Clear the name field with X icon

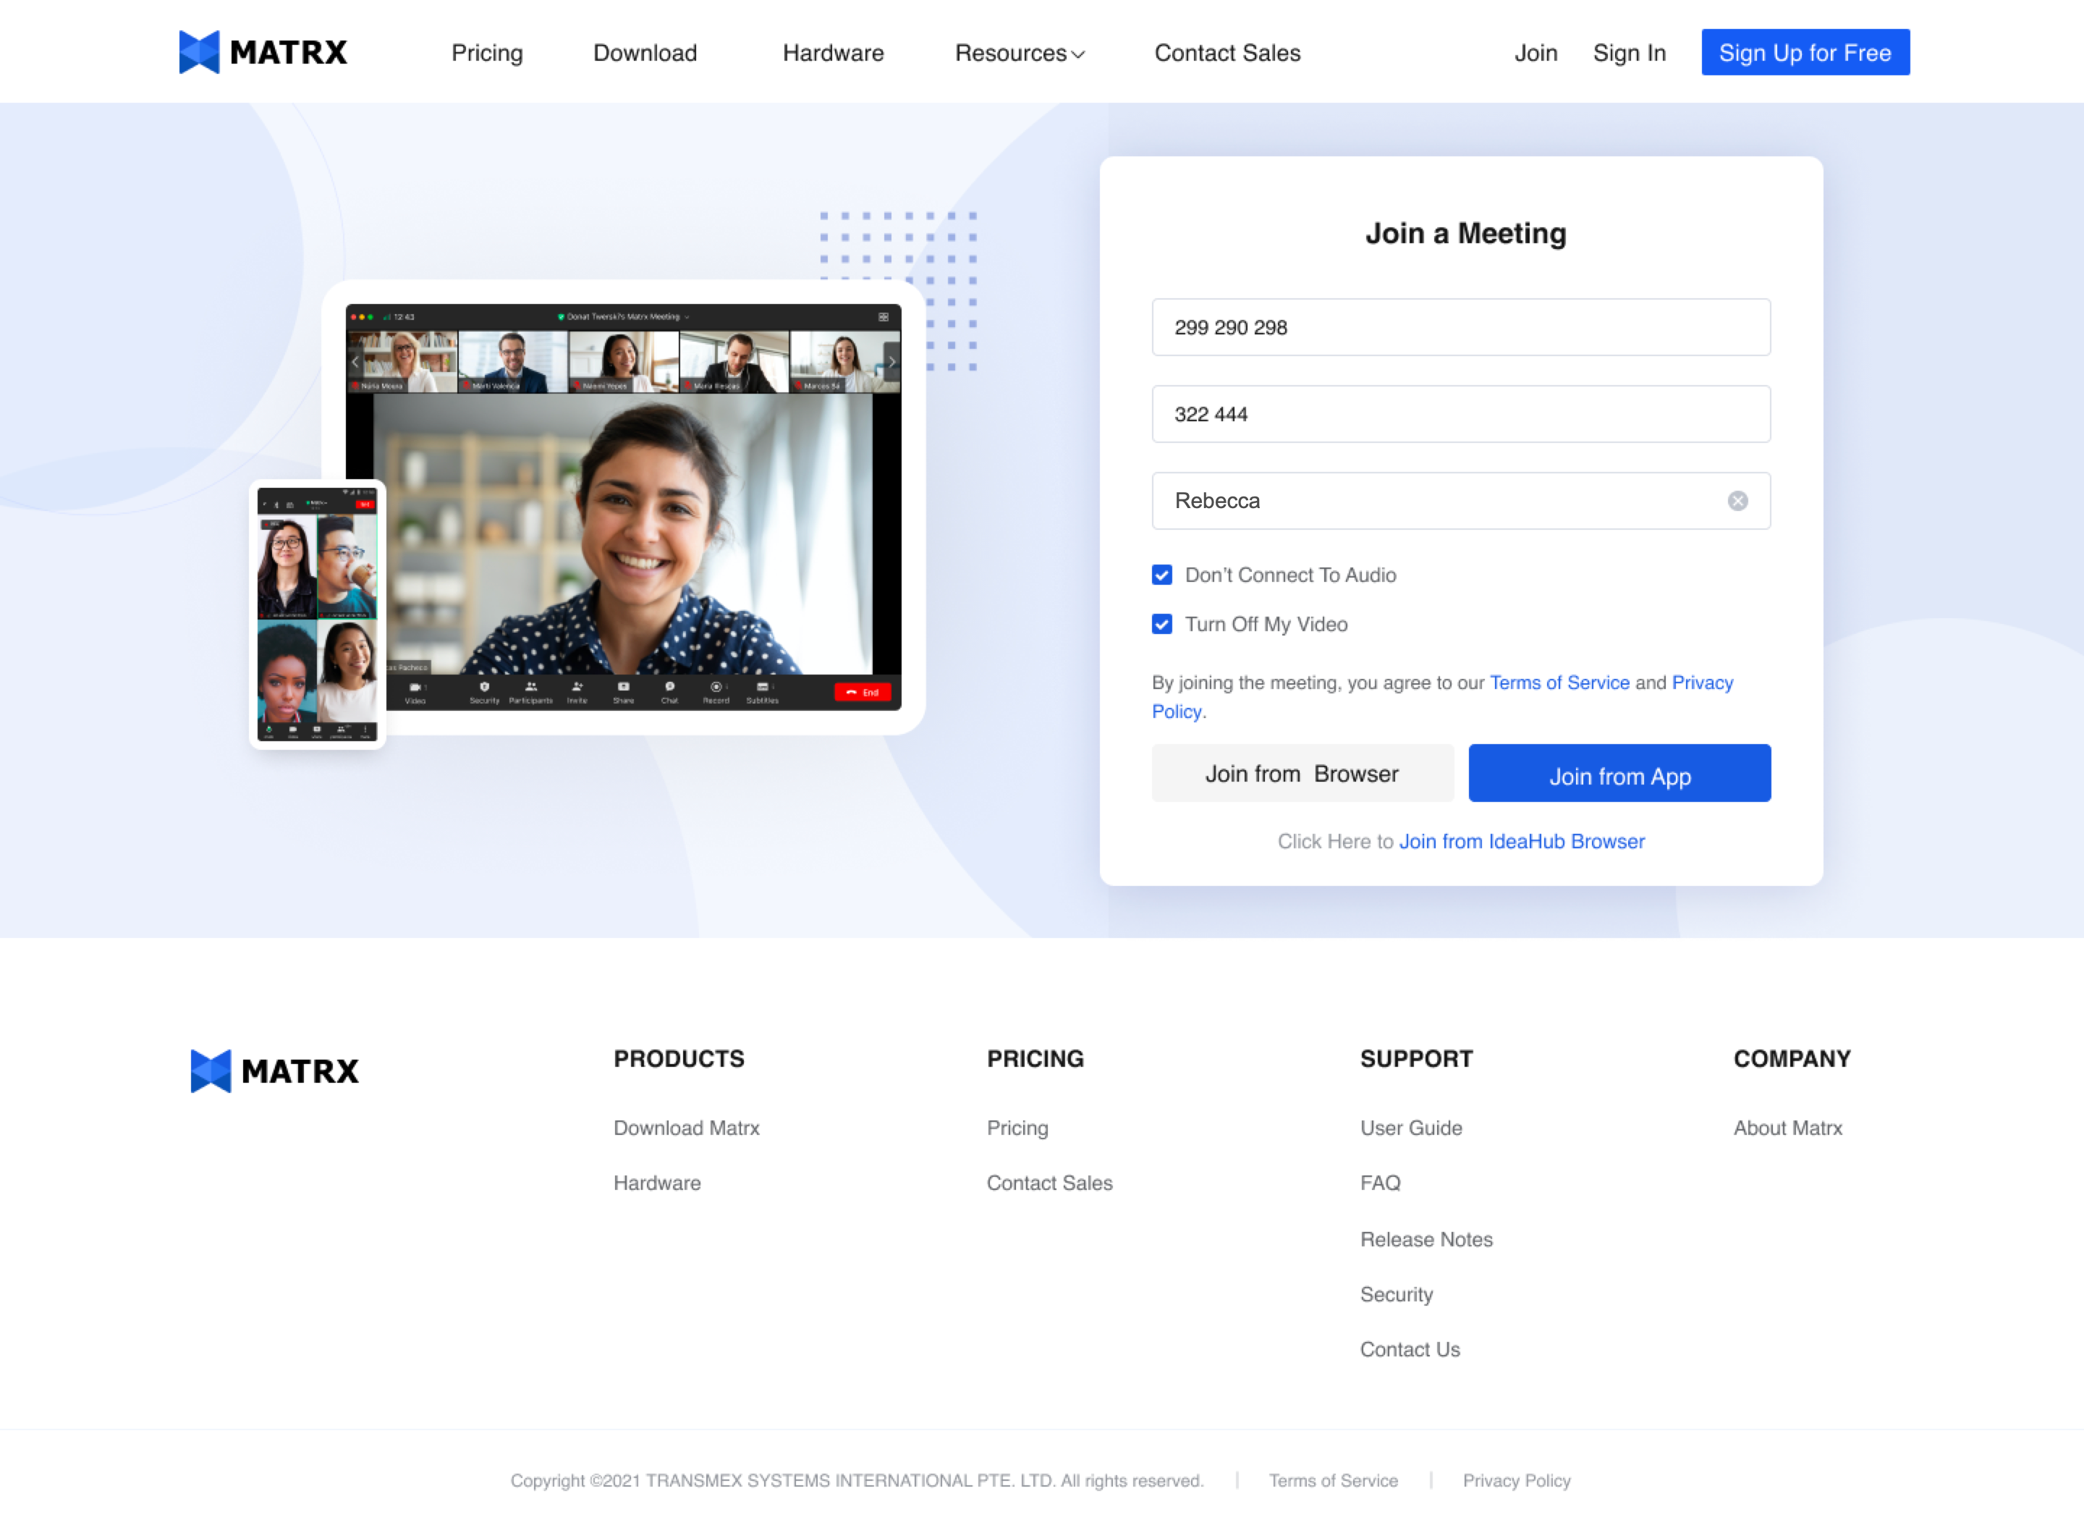click(1737, 501)
